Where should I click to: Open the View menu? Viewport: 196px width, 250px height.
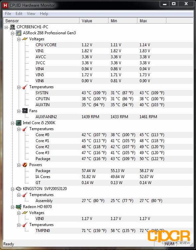(x=31, y=14)
